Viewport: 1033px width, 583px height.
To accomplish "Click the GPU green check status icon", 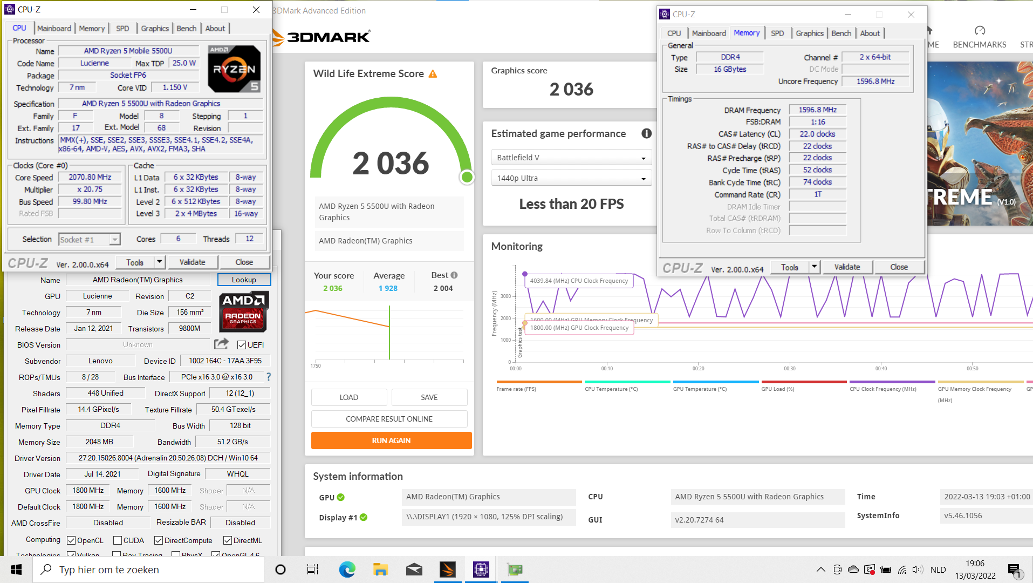I will (x=340, y=497).
